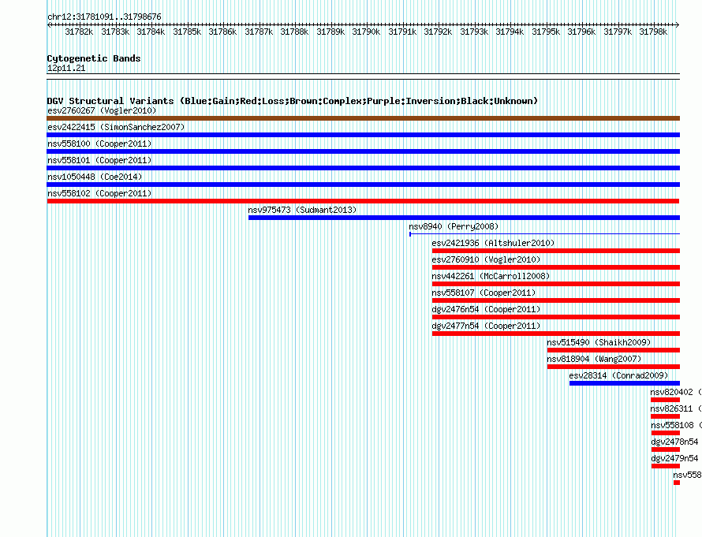Open variant nsv1050448 (Coe2014) label
702x537 pixels.
click(x=95, y=177)
